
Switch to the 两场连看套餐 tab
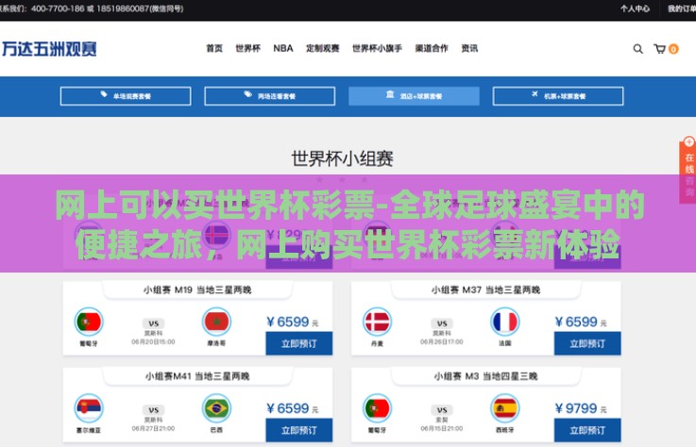pyautogui.click(x=270, y=96)
